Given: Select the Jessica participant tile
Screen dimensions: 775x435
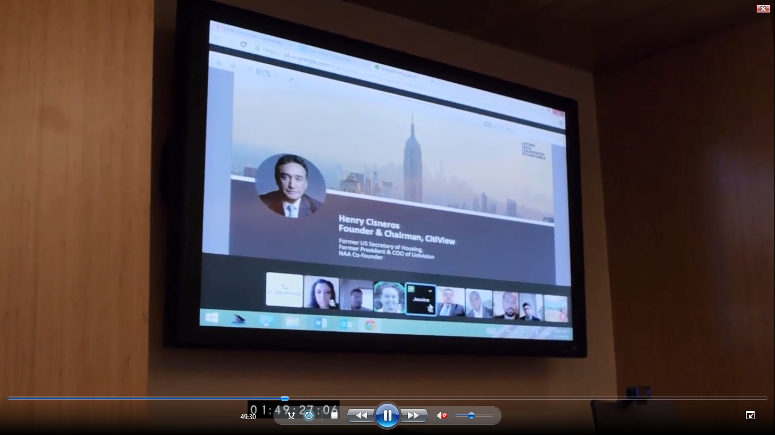Looking at the screenshot, I should tap(420, 300).
